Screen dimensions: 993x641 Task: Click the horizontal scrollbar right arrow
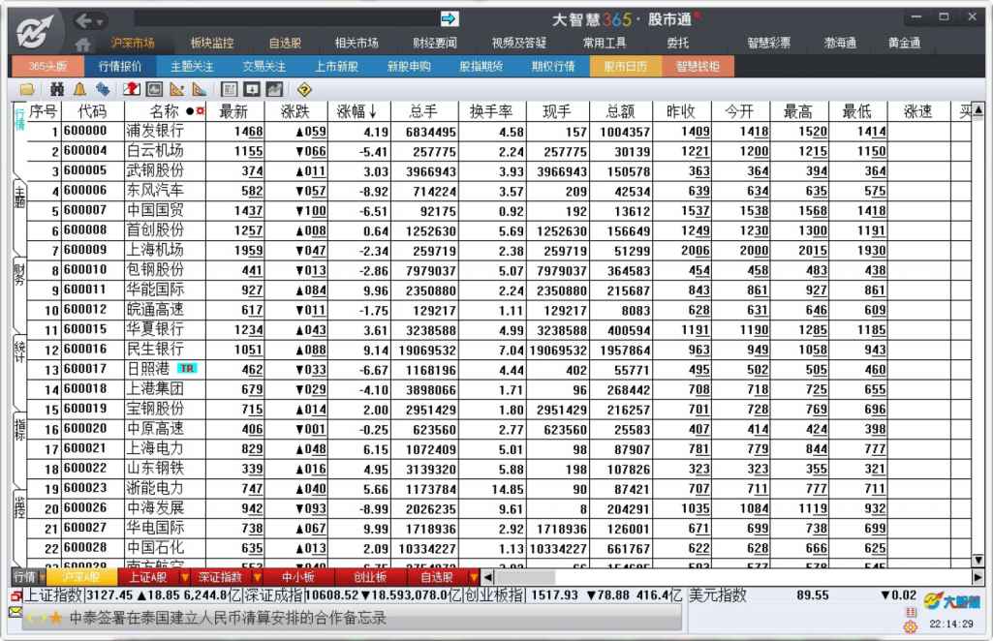(977, 577)
